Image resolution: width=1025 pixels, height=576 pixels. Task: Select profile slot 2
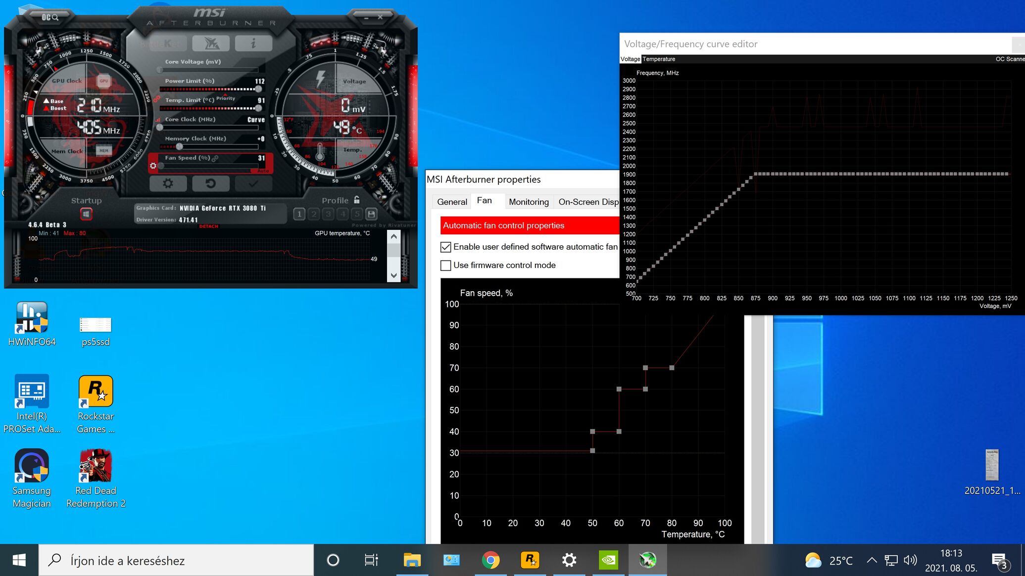click(x=314, y=214)
